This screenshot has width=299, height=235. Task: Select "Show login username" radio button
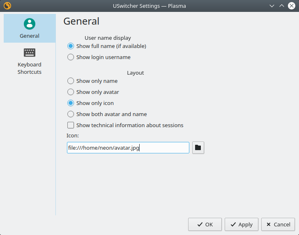(x=71, y=57)
